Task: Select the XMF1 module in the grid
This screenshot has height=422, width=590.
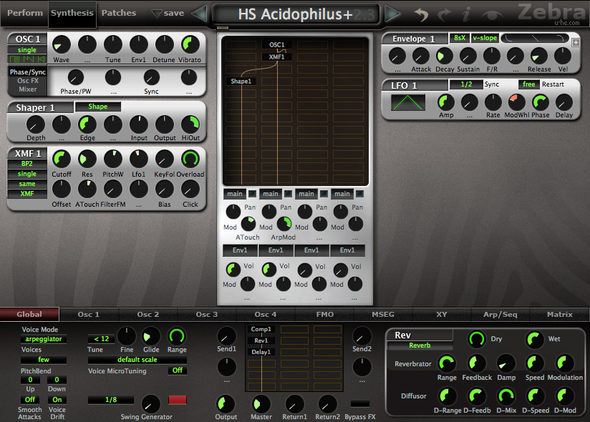Action: tap(276, 57)
